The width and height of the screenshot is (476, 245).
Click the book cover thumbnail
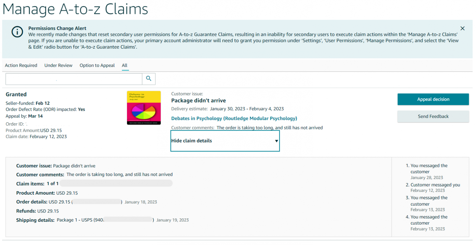[x=144, y=108]
